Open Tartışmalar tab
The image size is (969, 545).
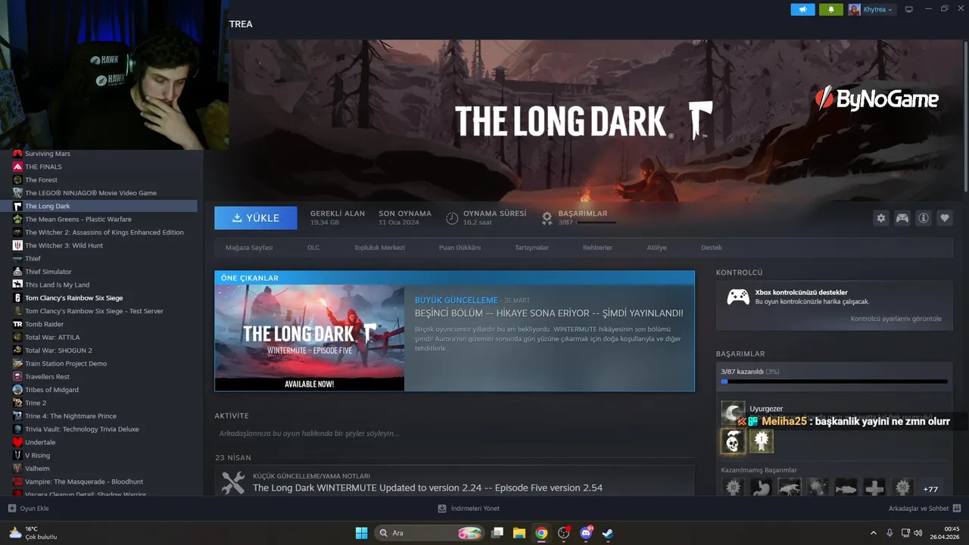[x=531, y=248]
